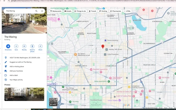This screenshot has width=176, height=110.
Task: Select Add your business
Action: (x=16, y=71)
